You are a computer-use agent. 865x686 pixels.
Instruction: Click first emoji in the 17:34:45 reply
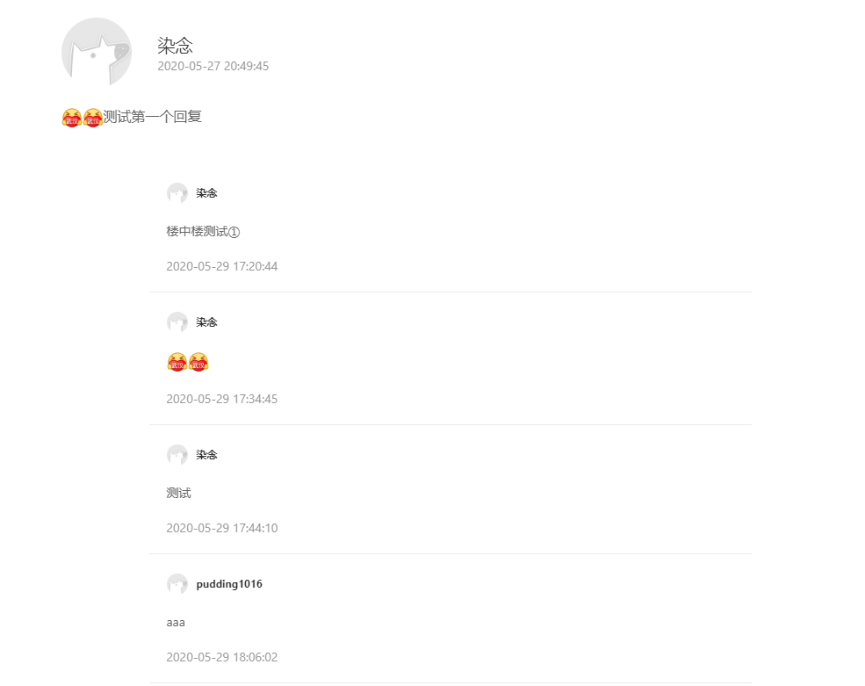(x=177, y=362)
